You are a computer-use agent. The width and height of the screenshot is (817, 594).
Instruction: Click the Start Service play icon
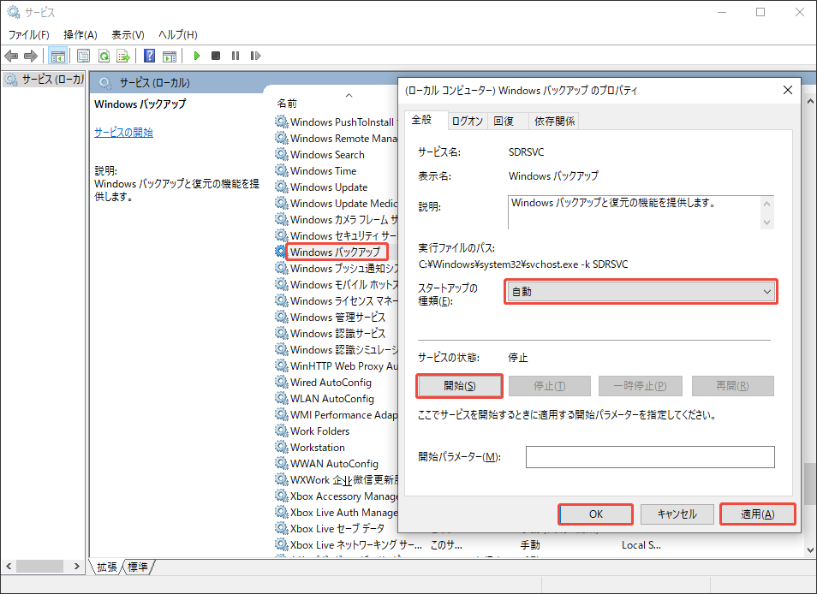click(196, 56)
